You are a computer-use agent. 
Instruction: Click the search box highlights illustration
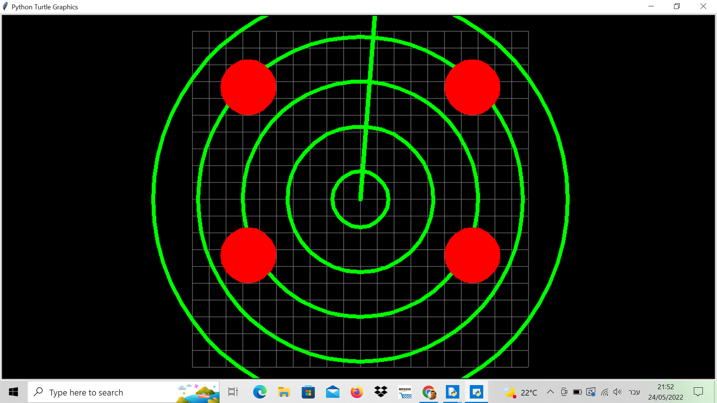(198, 393)
